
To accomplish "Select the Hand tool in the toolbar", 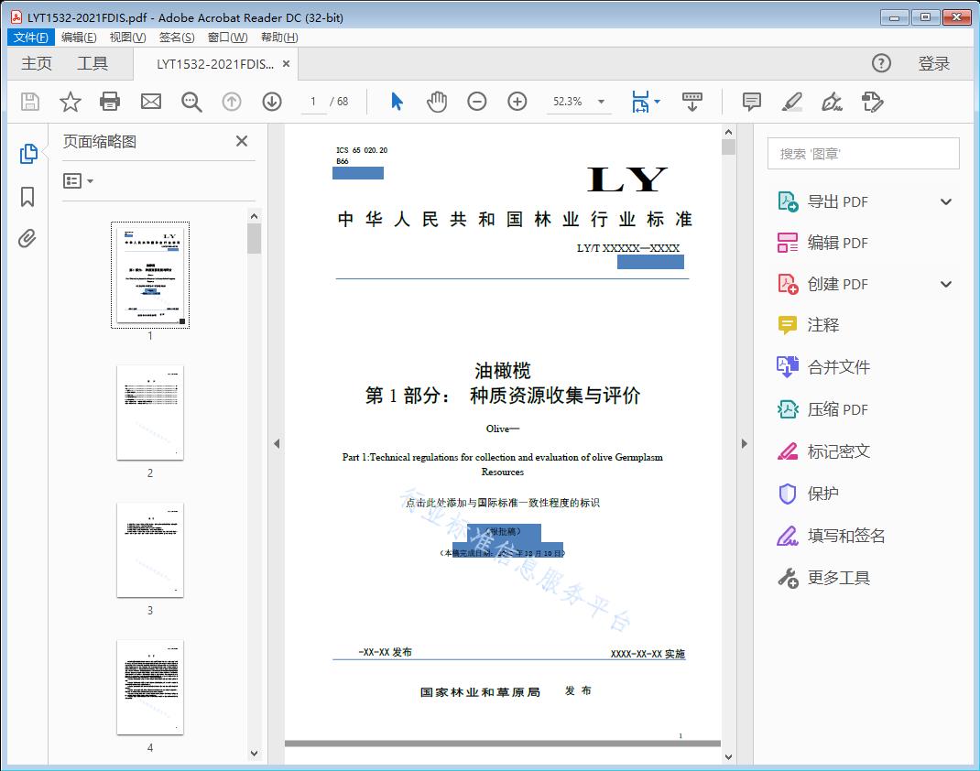I will pyautogui.click(x=437, y=102).
